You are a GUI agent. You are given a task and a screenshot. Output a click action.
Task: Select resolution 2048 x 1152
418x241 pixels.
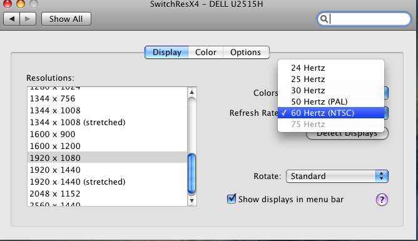click(x=108, y=193)
